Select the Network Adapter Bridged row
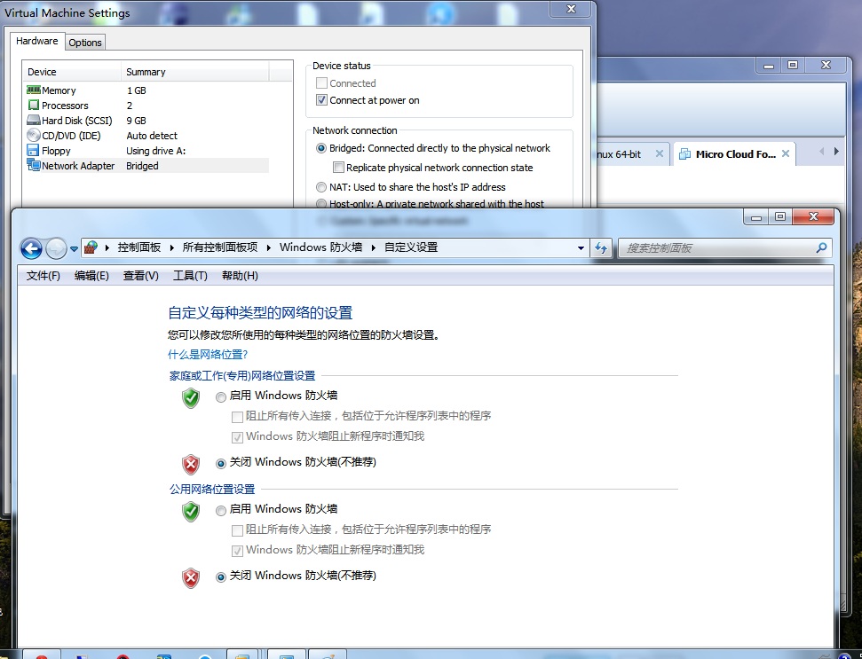This screenshot has width=862, height=659. (x=146, y=165)
